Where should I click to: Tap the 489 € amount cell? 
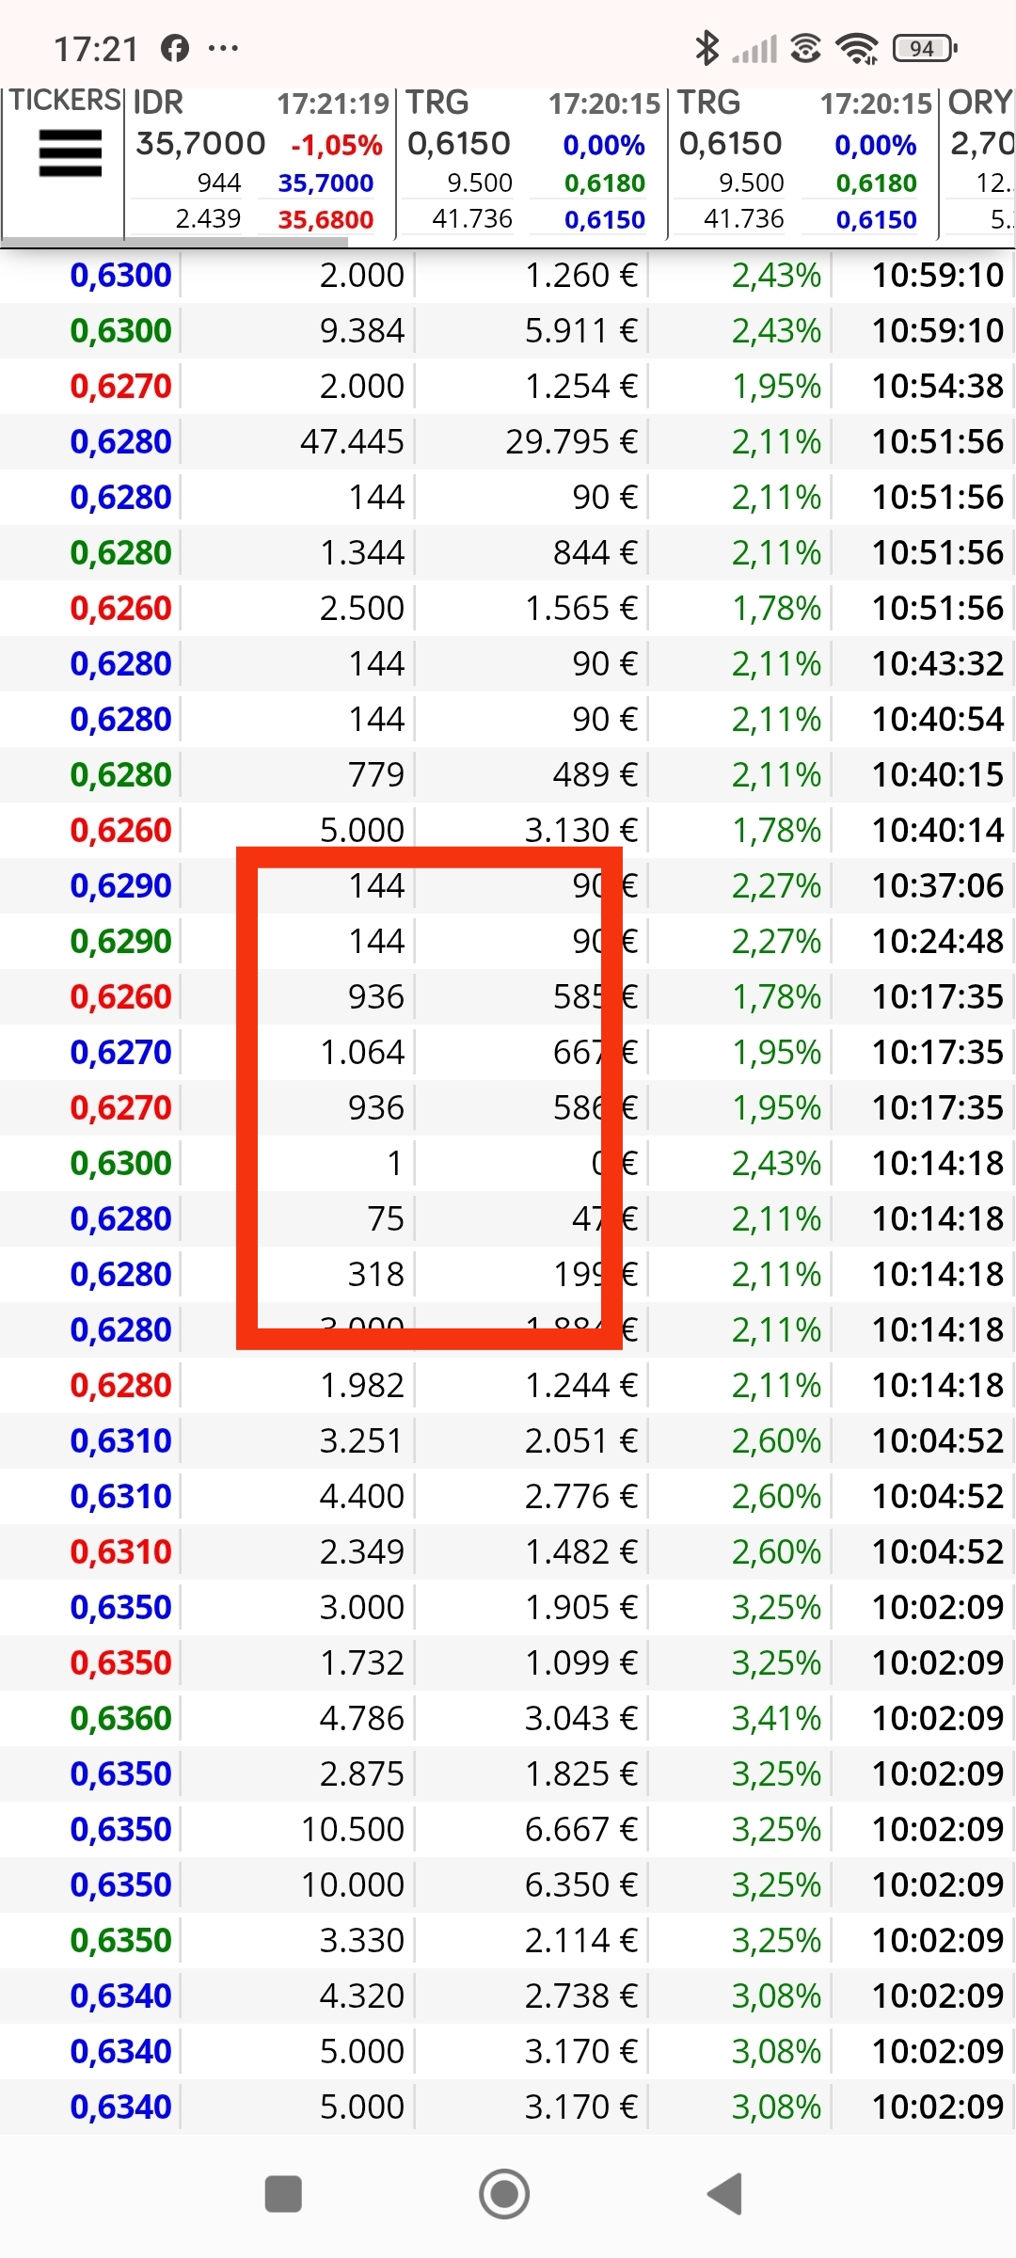(x=595, y=774)
